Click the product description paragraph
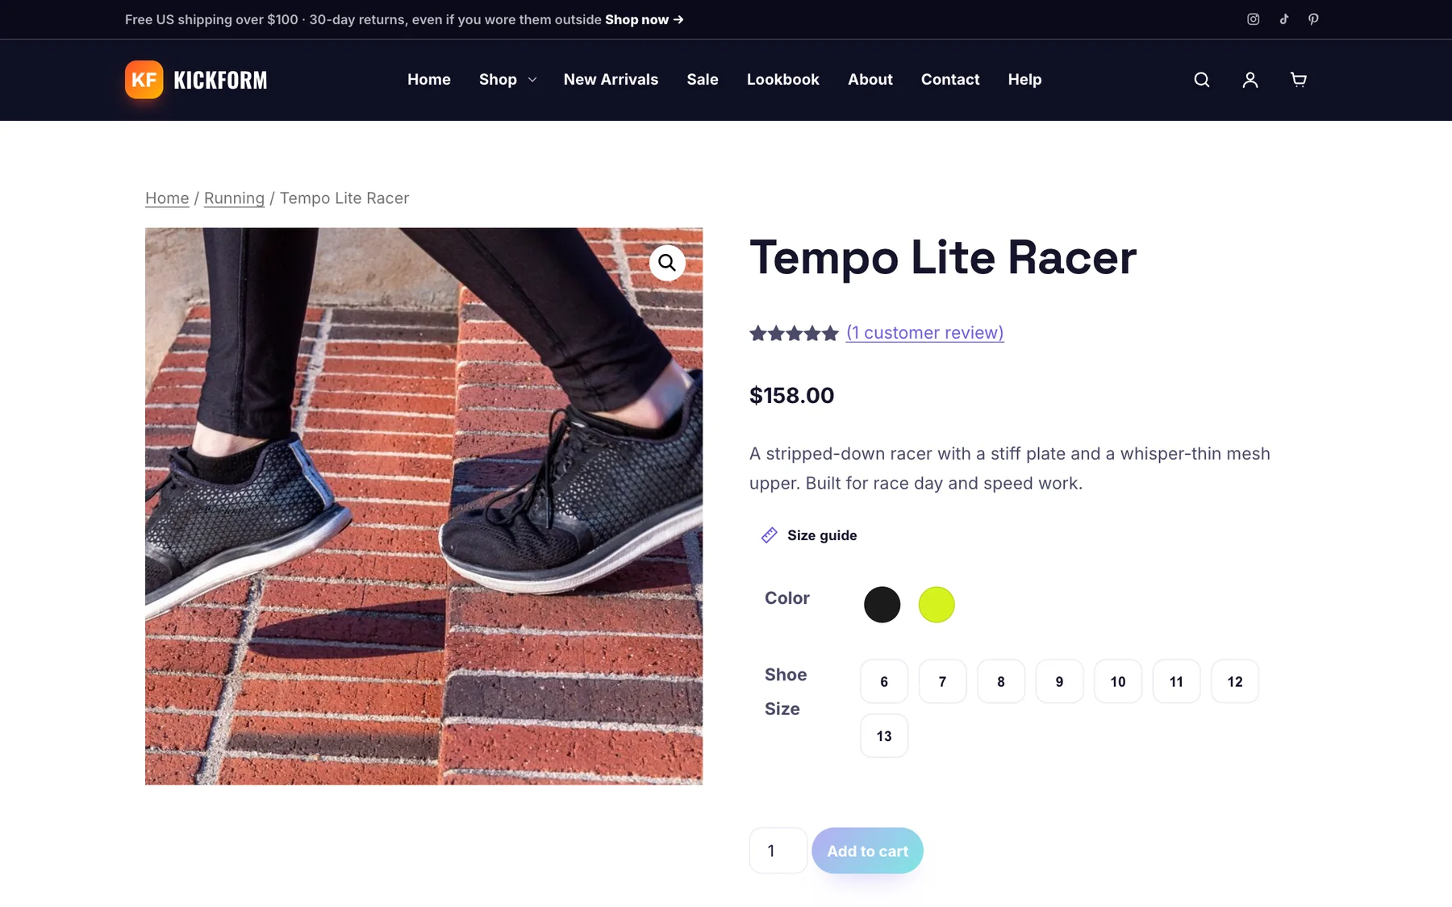The image size is (1452, 907). click(1010, 468)
